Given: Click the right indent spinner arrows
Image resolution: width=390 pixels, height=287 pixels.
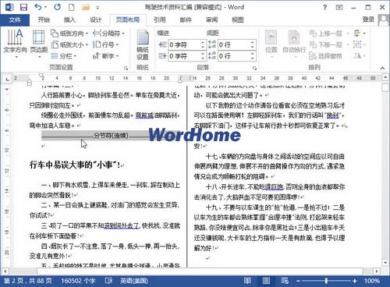Looking at the screenshot, I should pyautogui.click(x=203, y=56).
